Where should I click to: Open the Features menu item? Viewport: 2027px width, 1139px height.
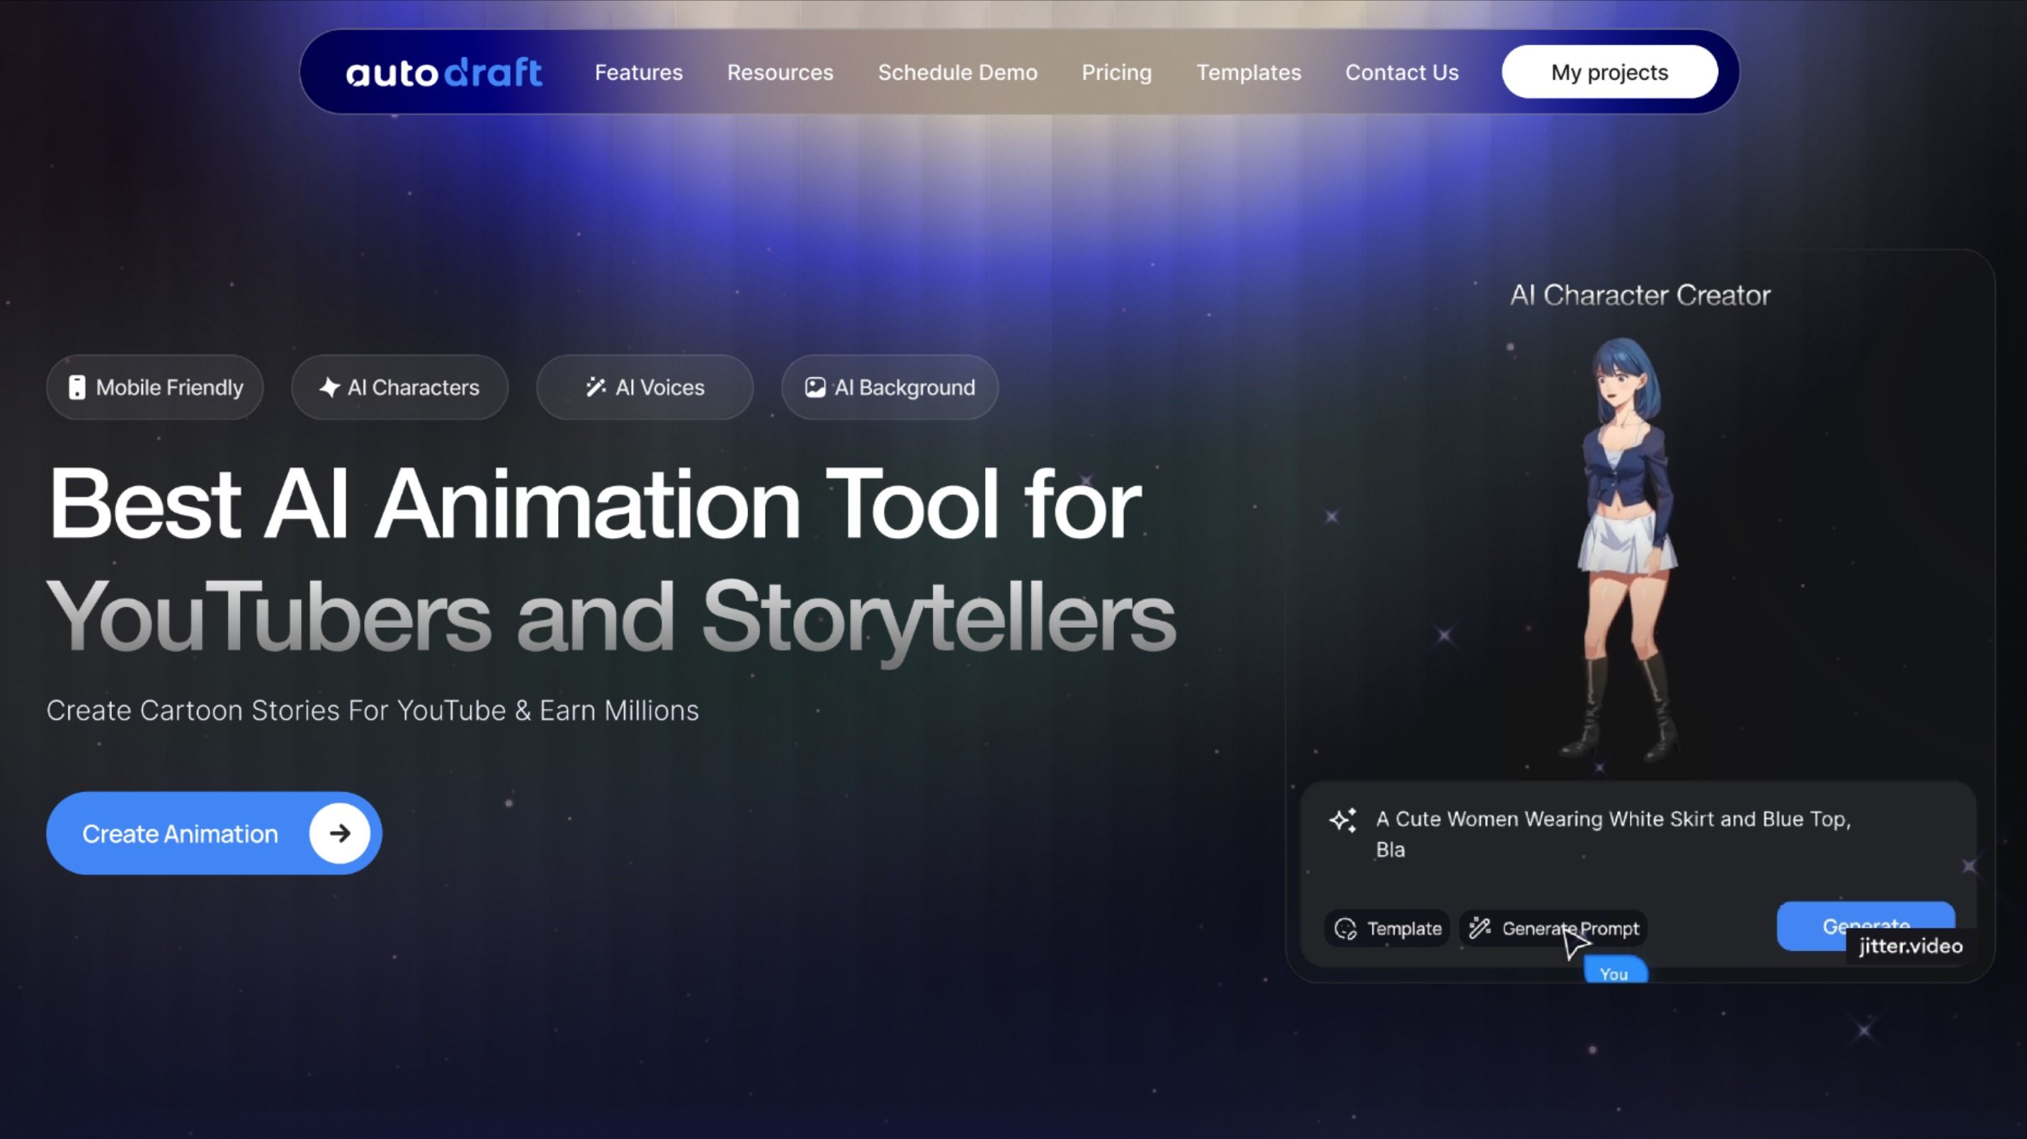[638, 72]
